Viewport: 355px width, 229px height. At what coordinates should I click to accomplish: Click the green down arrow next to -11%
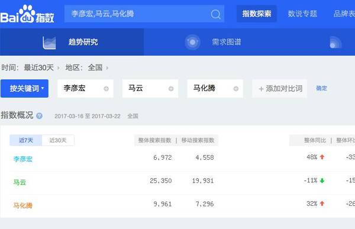point(322,180)
